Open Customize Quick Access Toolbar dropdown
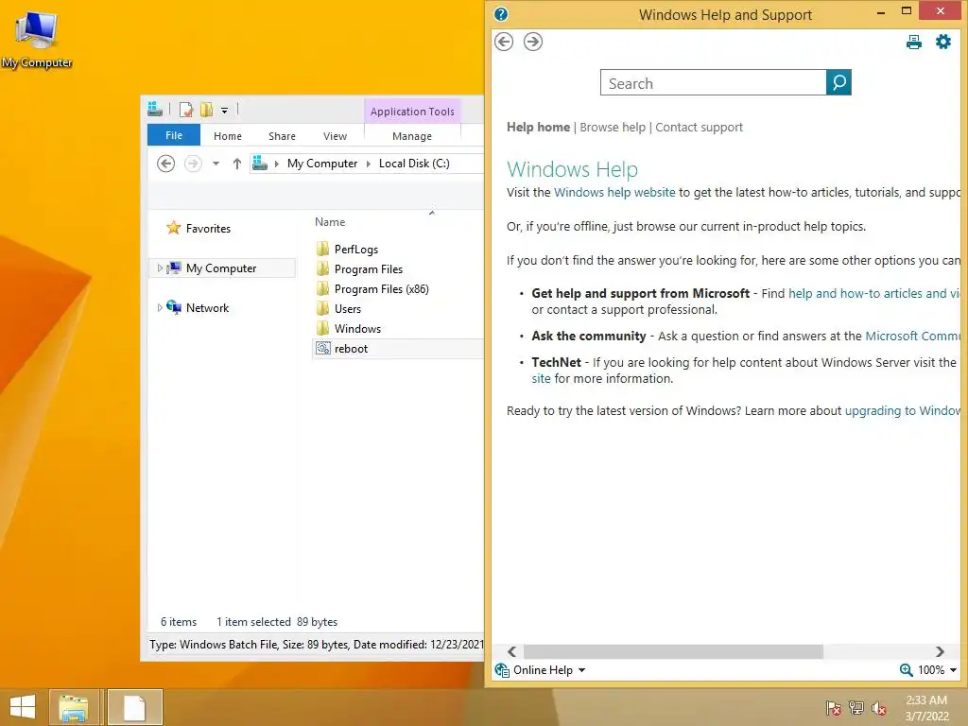The width and height of the screenshot is (968, 726). [x=224, y=111]
